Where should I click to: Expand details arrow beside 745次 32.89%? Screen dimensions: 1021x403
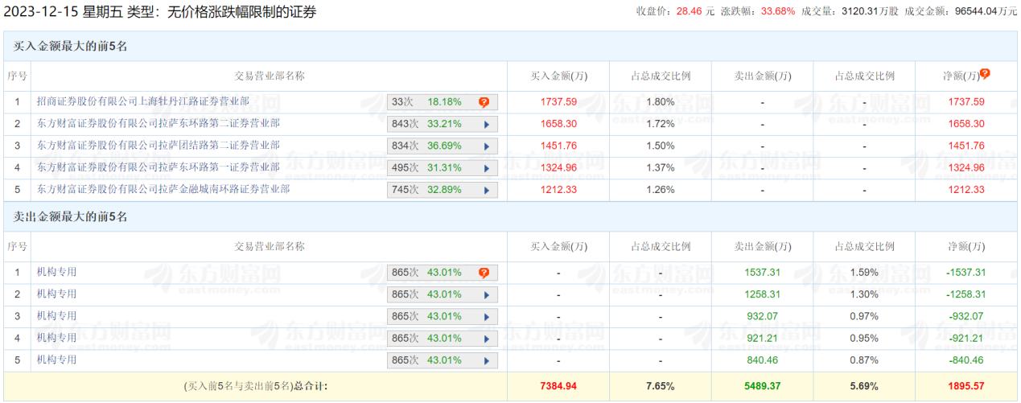coord(486,191)
